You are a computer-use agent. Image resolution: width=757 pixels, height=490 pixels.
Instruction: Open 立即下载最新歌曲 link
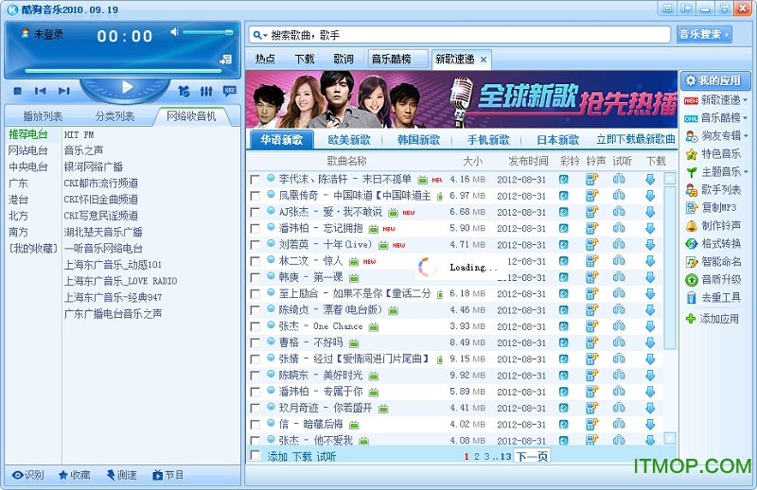click(636, 139)
